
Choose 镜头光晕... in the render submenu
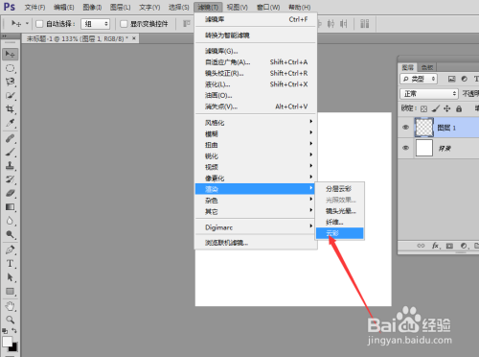[339, 211]
